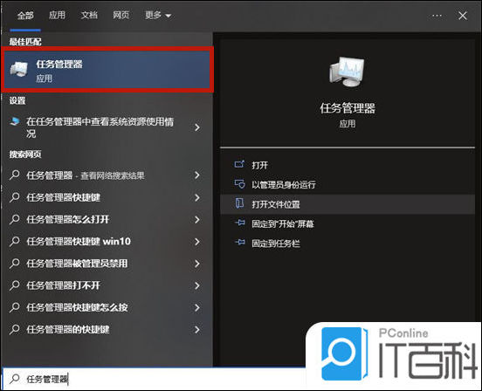Expand arrow for 任务管理器怎么打开 suggestion
This screenshot has height=391, width=482.
coord(197,220)
